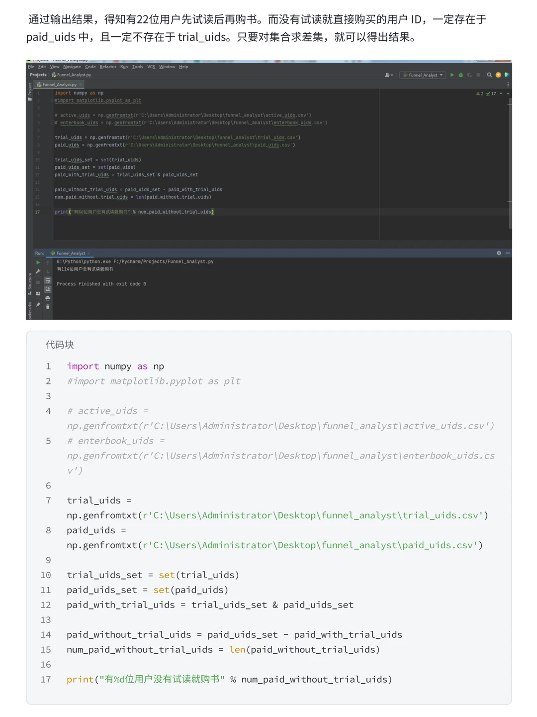The height and width of the screenshot is (717, 537).
Task: Open the Refactor menu
Action: tap(108, 67)
